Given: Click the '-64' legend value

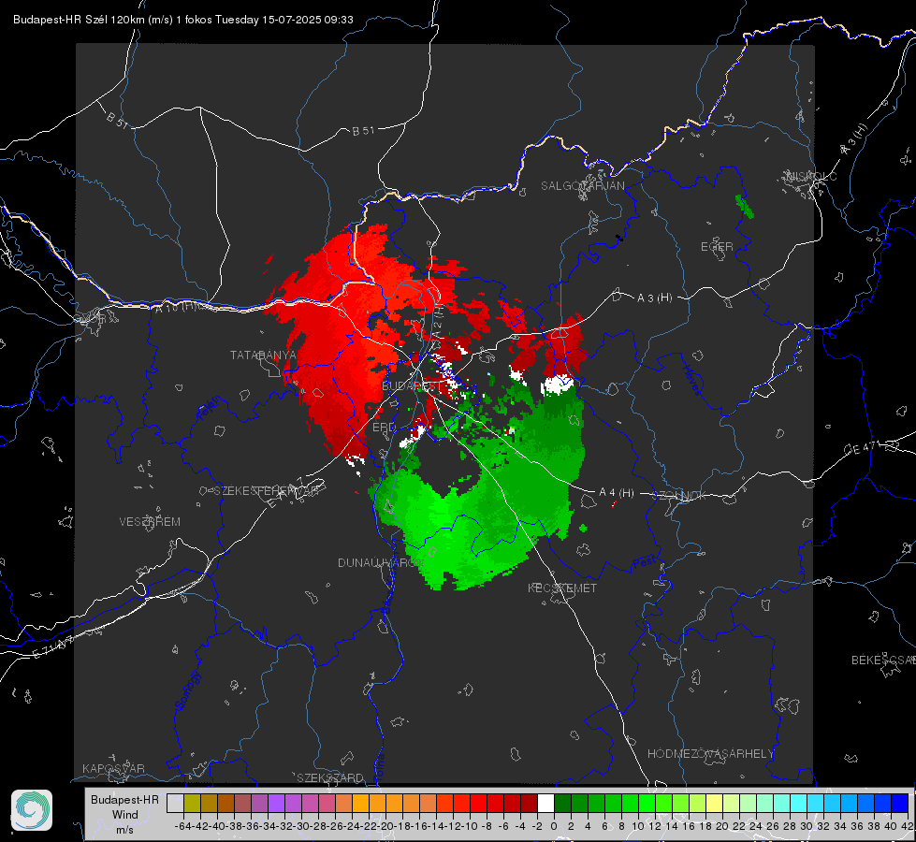Looking at the screenshot, I should [182, 826].
